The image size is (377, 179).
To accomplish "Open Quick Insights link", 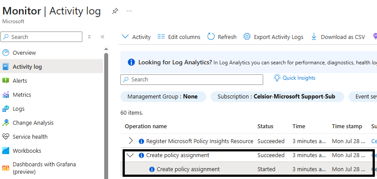I will click(299, 78).
